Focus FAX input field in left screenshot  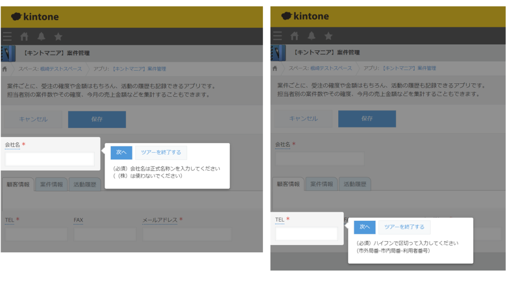tap(105, 234)
